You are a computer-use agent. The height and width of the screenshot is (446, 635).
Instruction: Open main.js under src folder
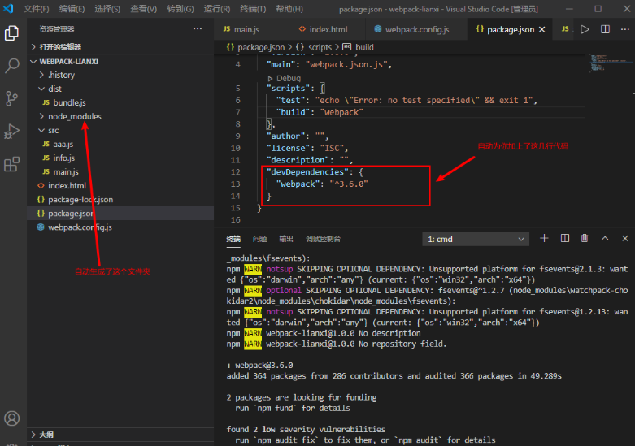click(x=120, y=172)
